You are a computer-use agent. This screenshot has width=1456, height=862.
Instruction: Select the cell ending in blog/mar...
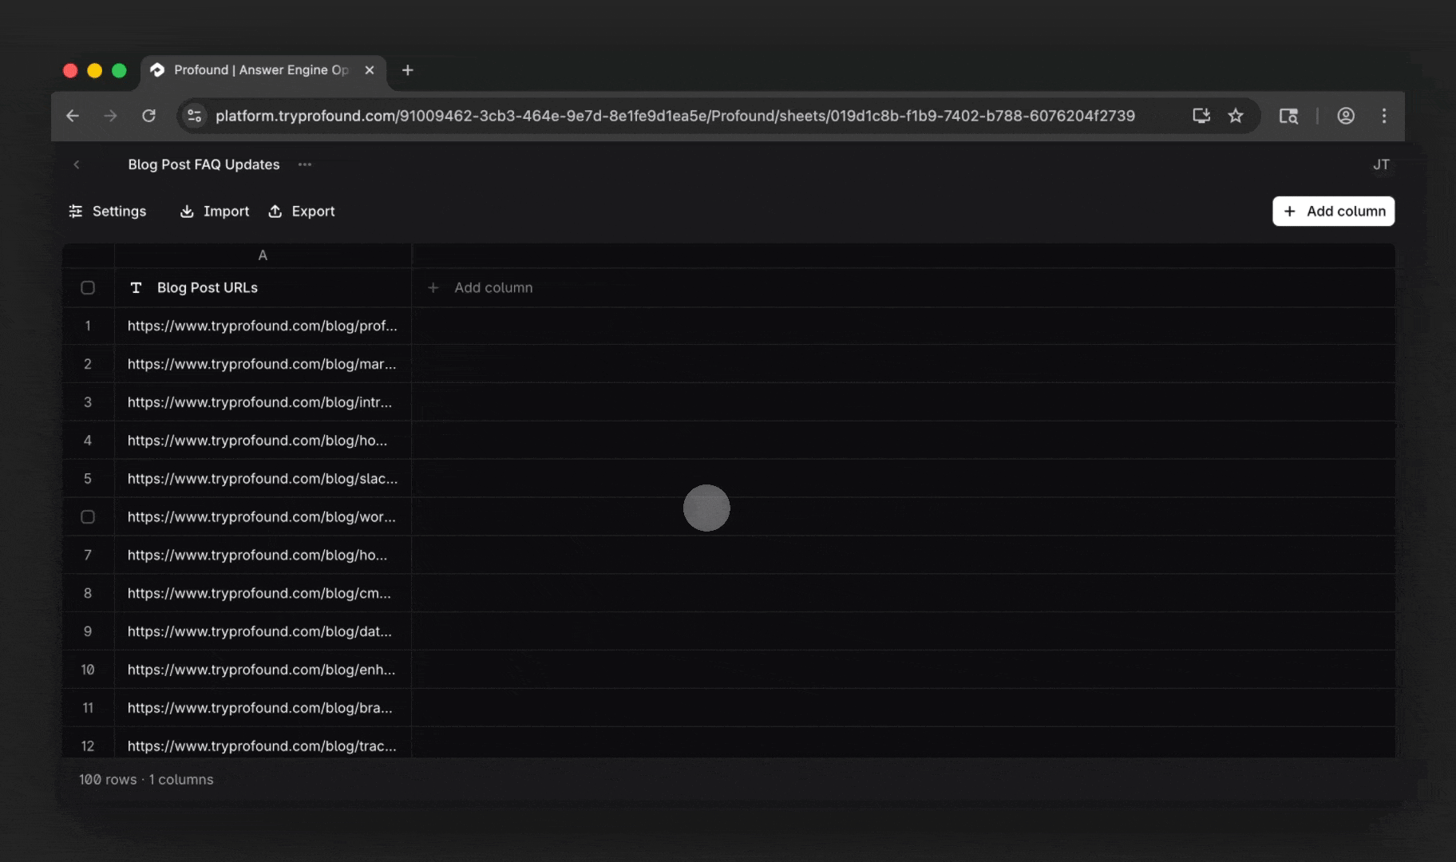point(263,364)
